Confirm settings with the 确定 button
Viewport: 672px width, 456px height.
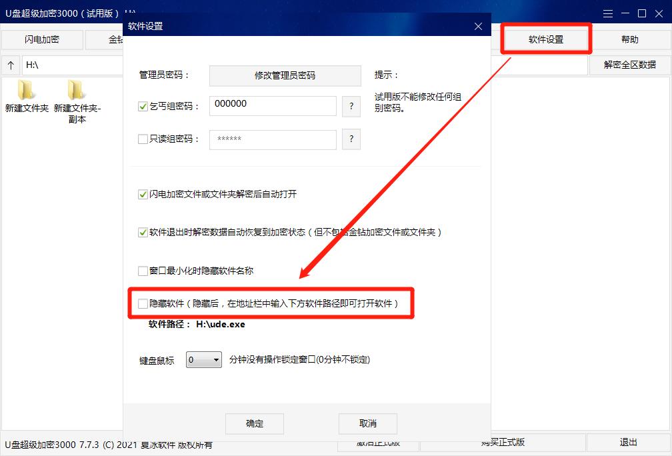coord(254,423)
